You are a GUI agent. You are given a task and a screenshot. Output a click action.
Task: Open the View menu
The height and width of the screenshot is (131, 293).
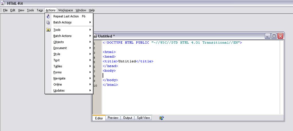(x=21, y=10)
